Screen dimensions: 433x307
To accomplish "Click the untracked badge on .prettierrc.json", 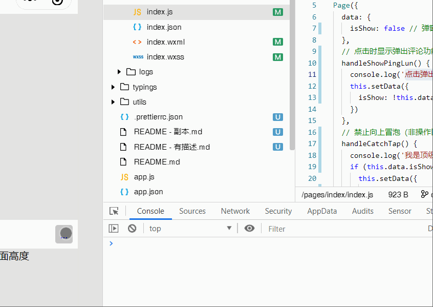I will [278, 117].
